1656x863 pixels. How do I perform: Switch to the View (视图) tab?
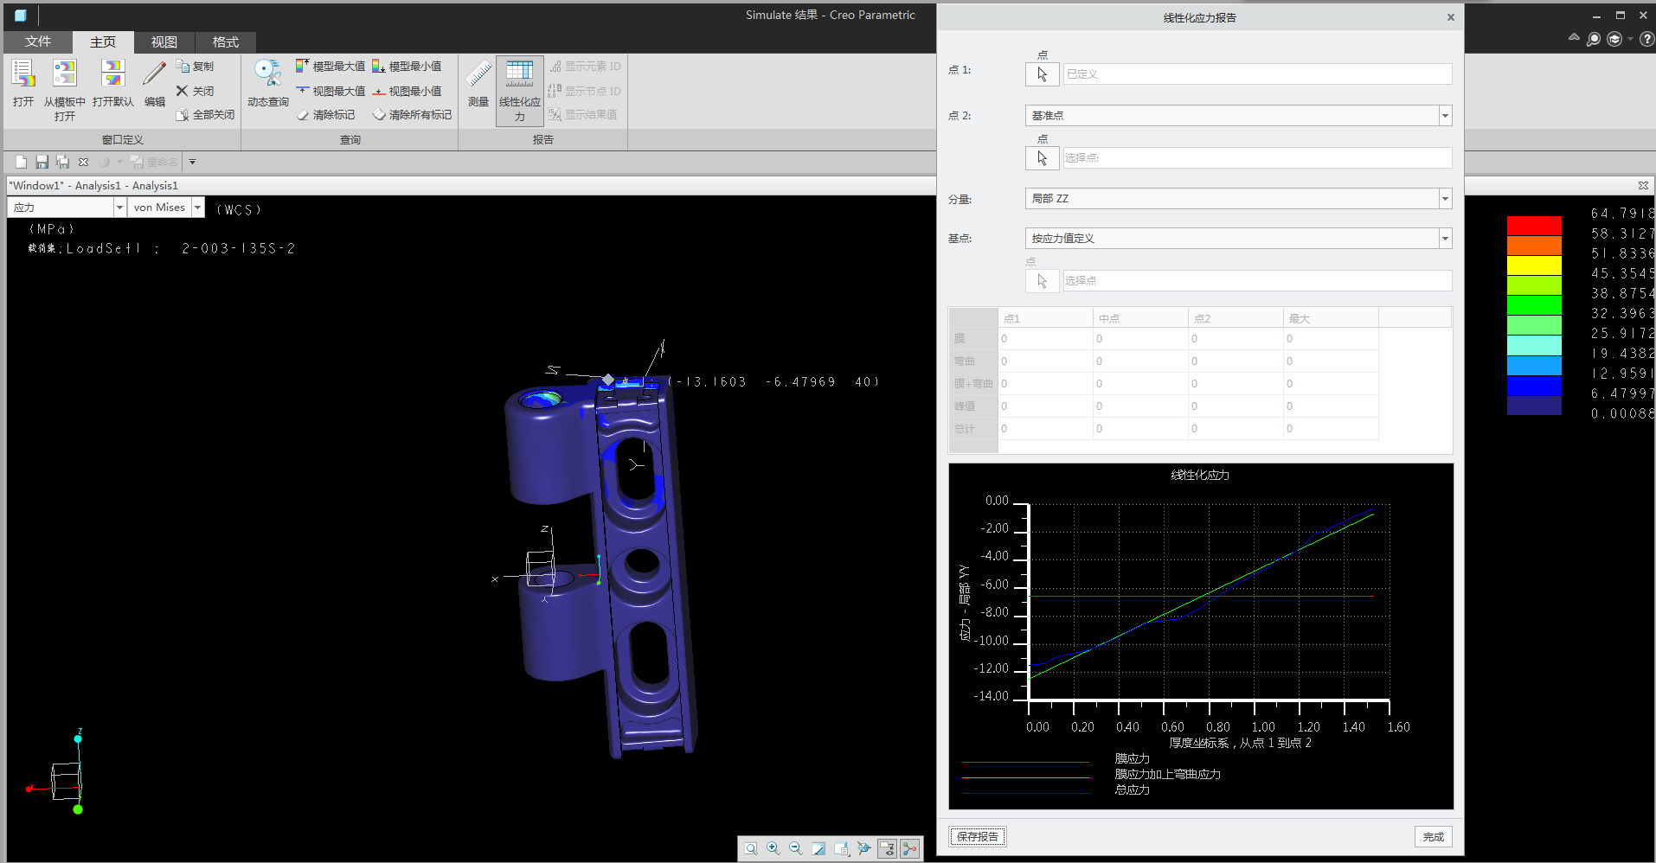tap(164, 42)
